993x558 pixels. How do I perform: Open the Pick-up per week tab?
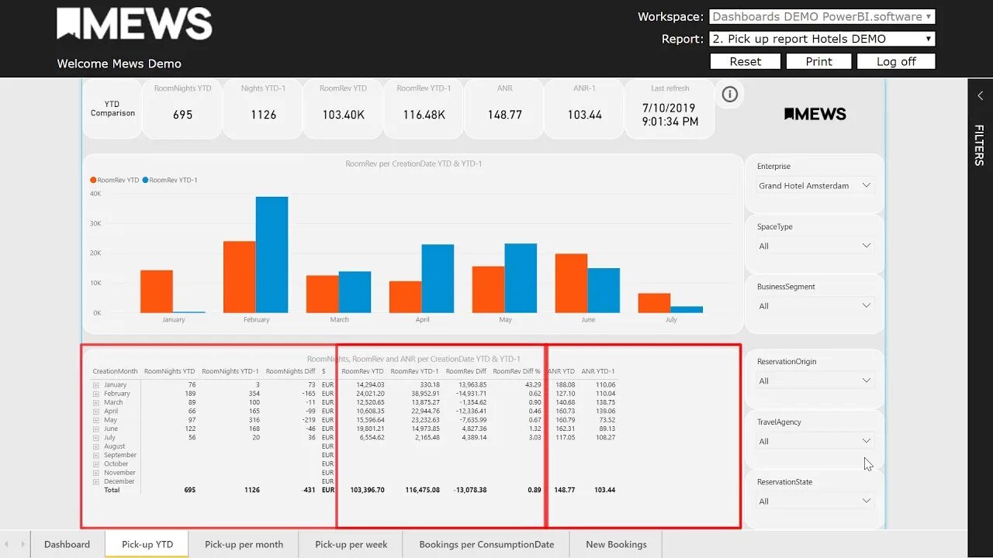(351, 544)
